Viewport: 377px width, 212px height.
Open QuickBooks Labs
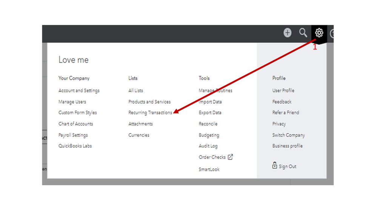[x=75, y=146]
